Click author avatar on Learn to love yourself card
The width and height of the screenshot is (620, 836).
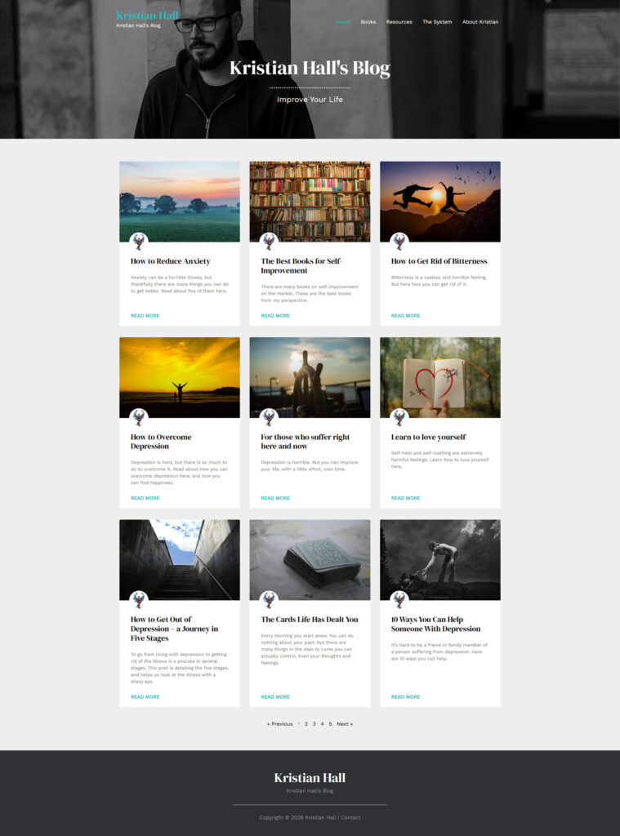(x=399, y=417)
